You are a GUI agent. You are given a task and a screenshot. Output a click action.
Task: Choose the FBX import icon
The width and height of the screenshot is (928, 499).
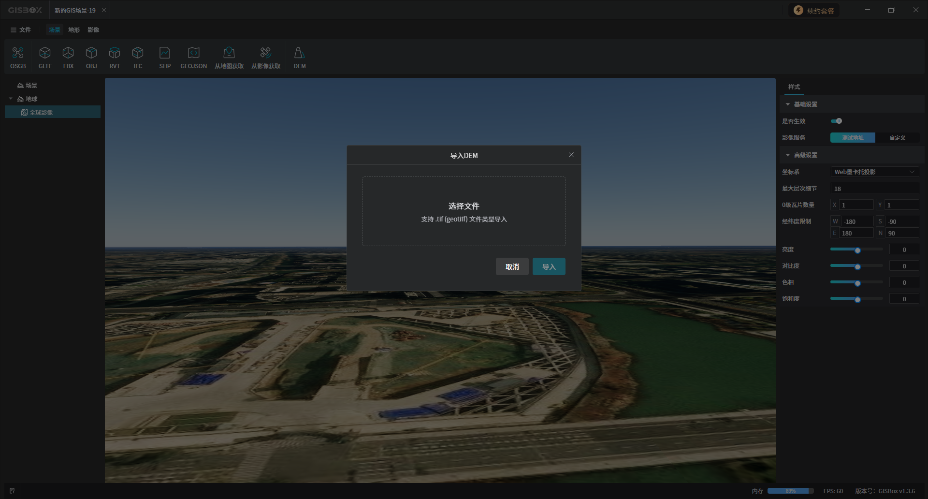(68, 58)
